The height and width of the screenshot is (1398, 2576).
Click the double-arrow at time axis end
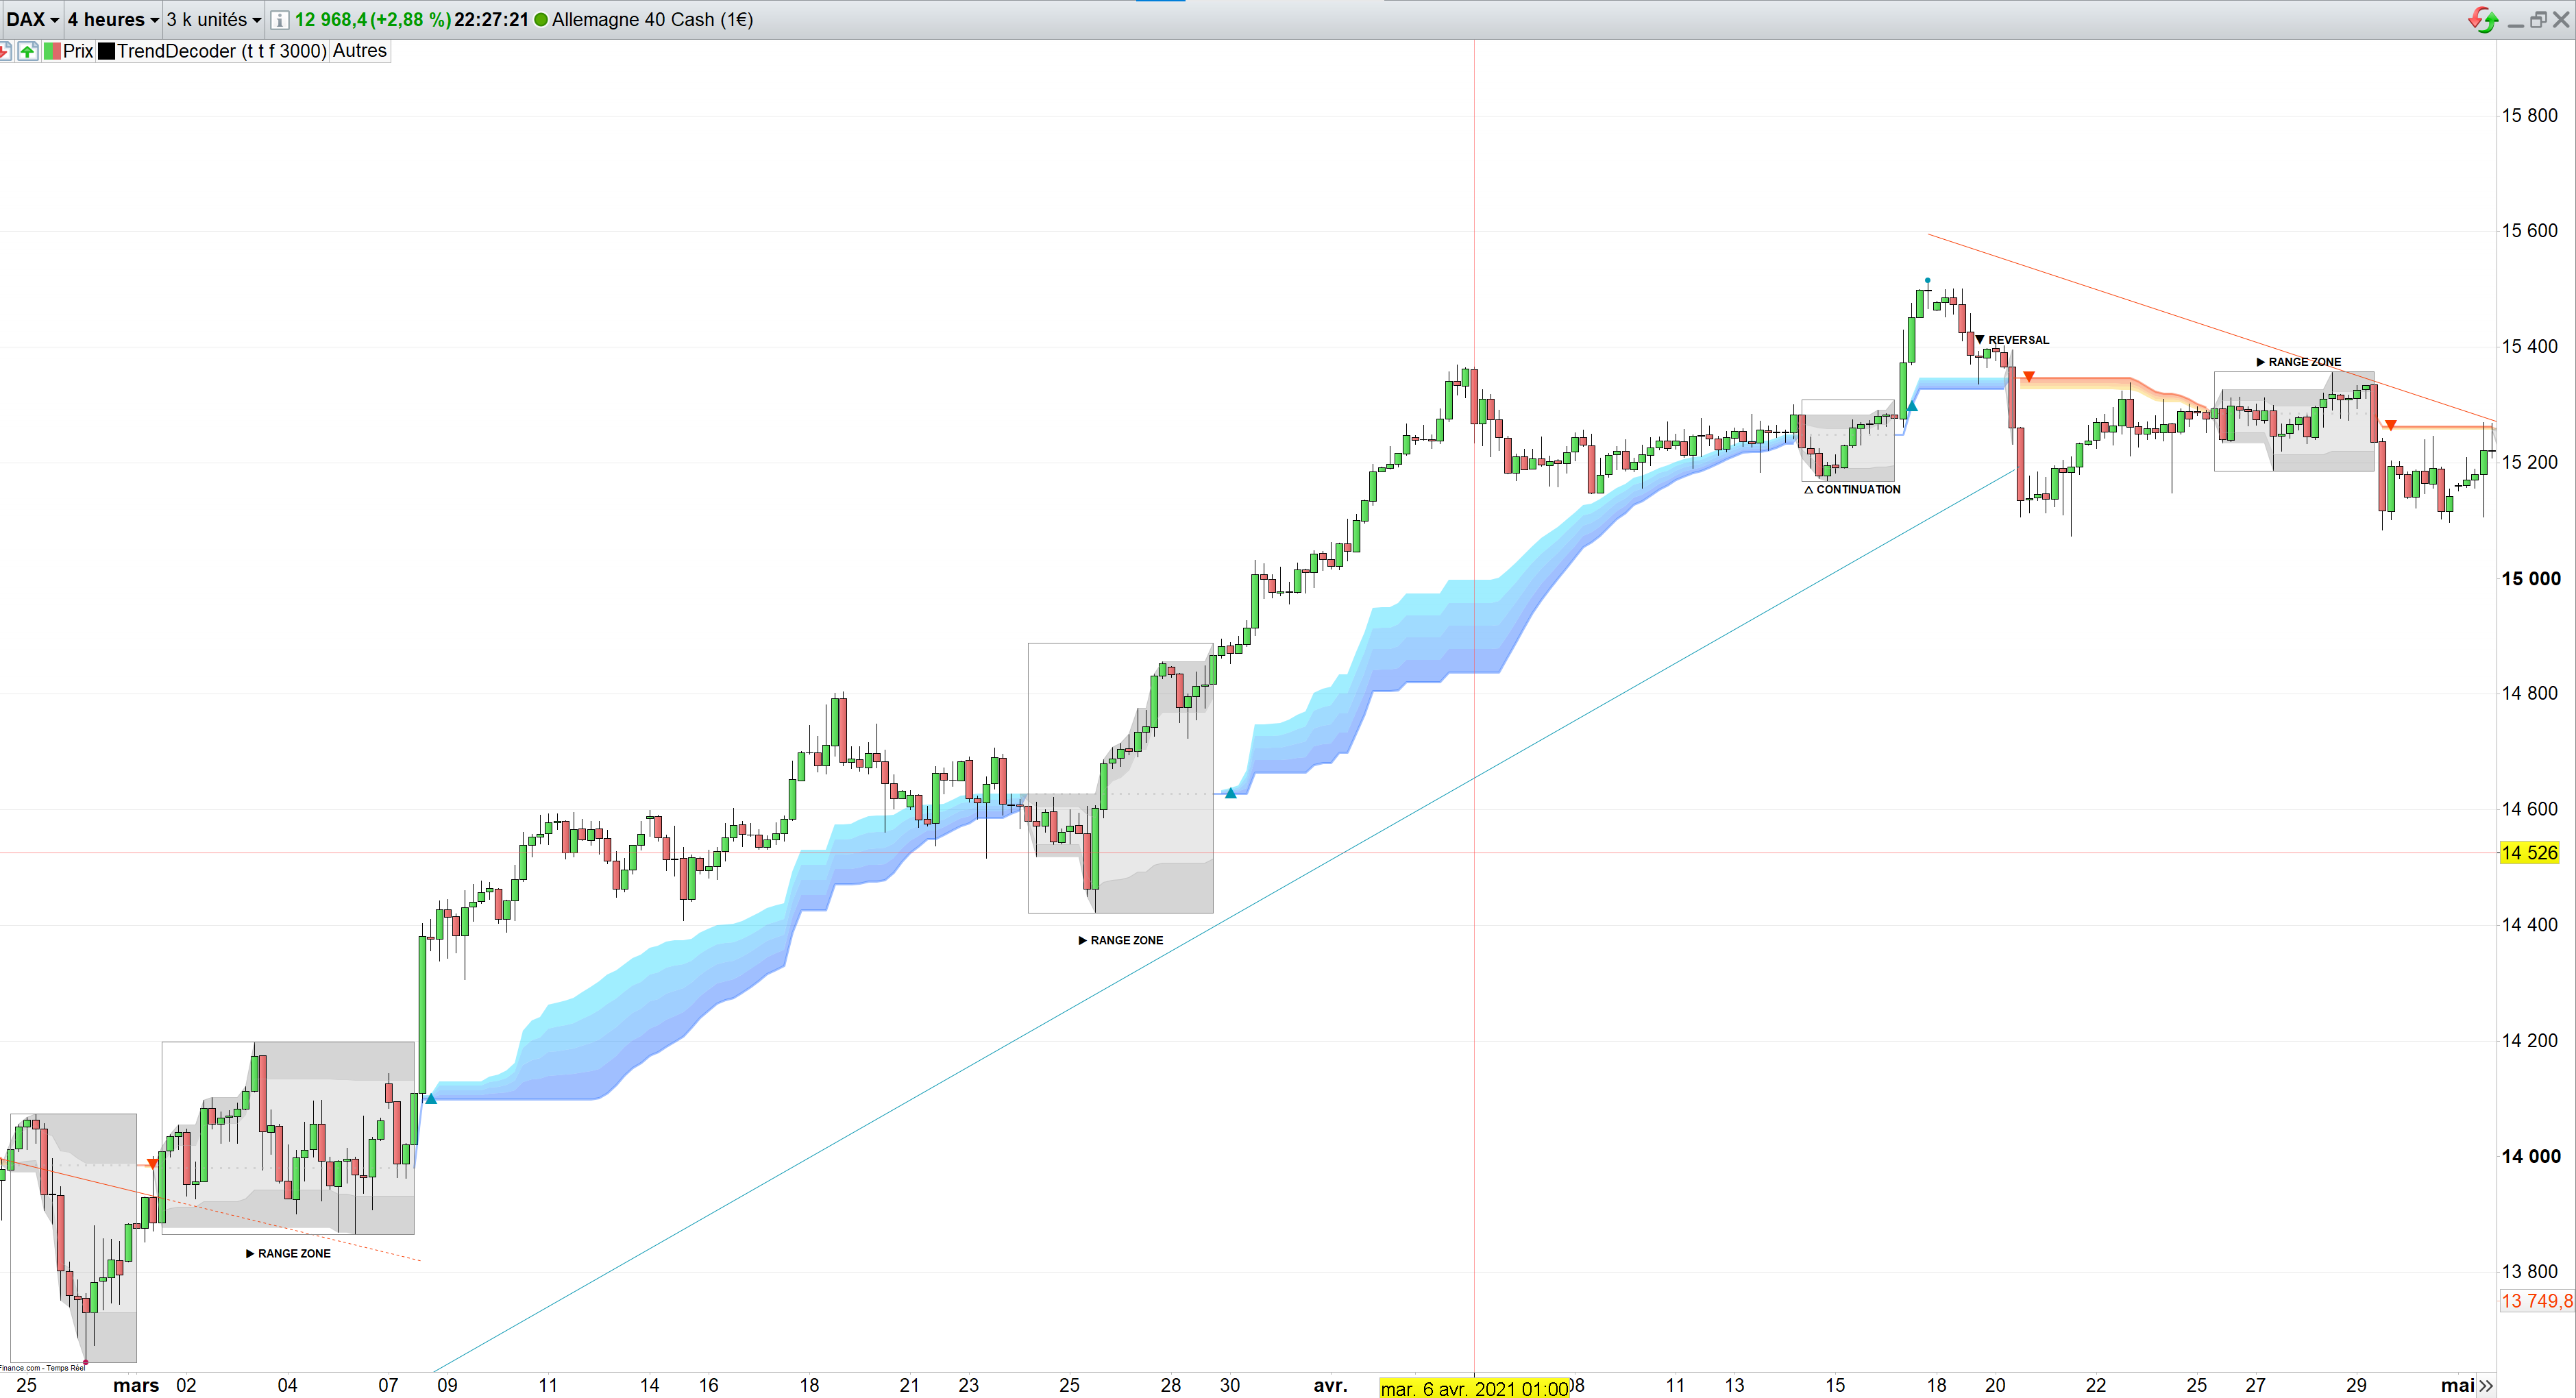pyautogui.click(x=2486, y=1385)
